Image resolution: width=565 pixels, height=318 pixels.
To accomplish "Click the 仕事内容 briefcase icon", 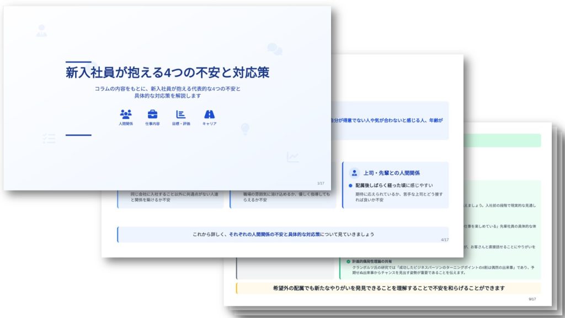I will click(x=152, y=113).
